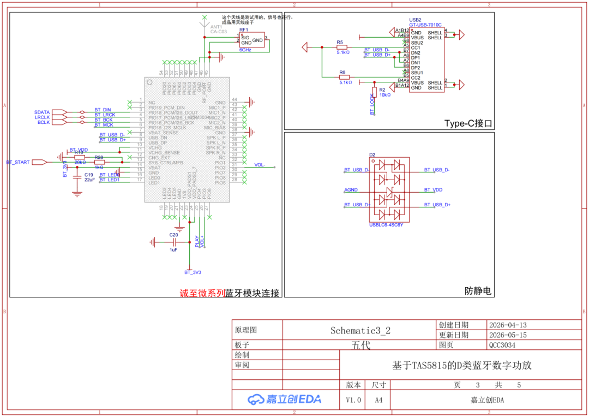
Task: Click the BT_LED1 net label
Action: (109, 180)
